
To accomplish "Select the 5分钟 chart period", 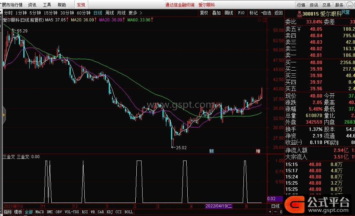I will click(35, 13).
